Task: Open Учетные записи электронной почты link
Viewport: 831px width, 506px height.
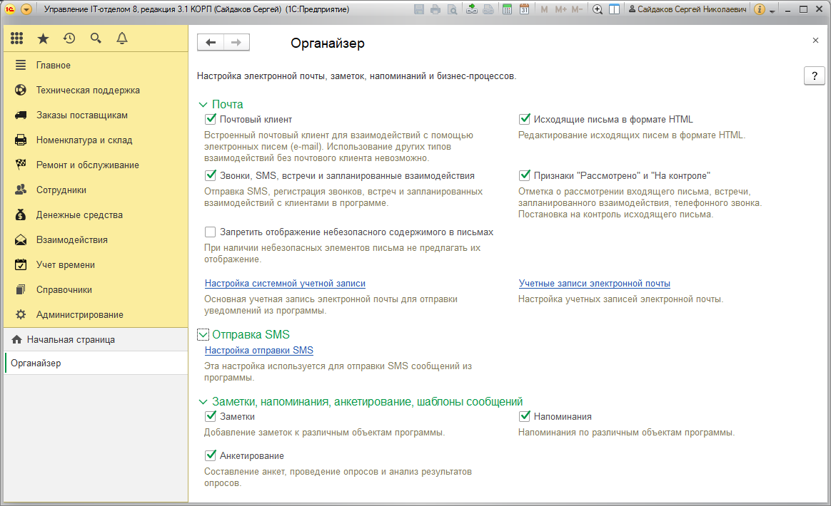Action: pos(595,284)
